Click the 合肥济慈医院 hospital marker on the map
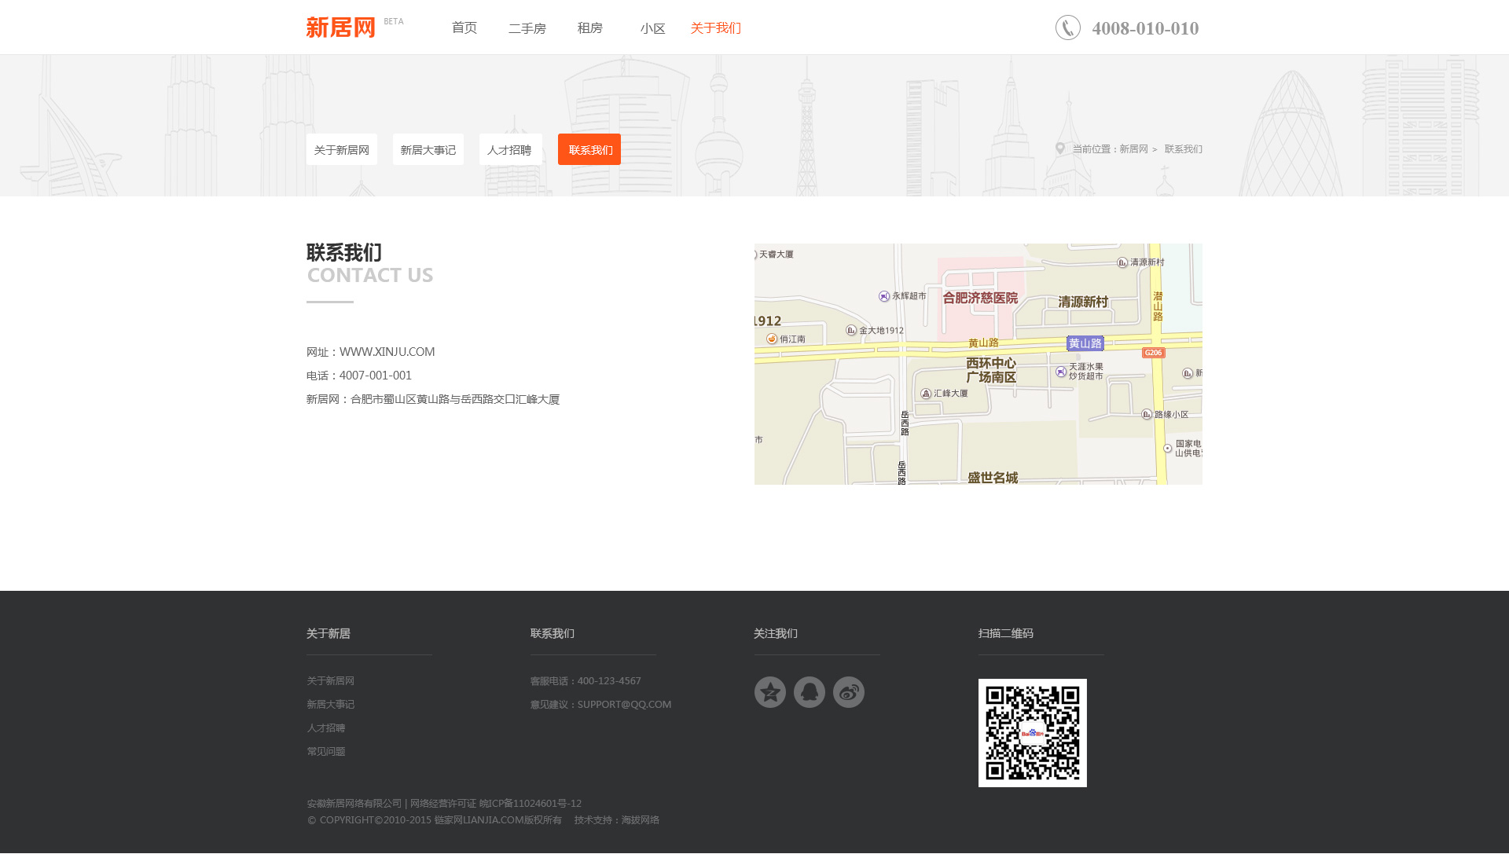The image size is (1509, 854). point(981,299)
